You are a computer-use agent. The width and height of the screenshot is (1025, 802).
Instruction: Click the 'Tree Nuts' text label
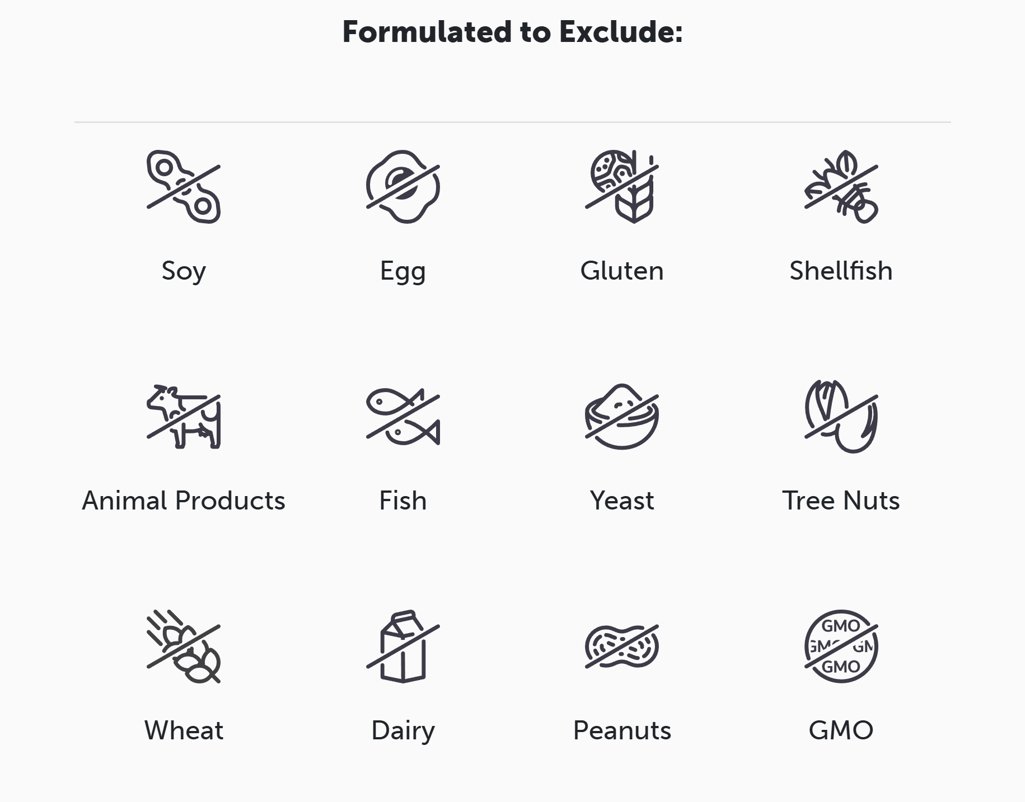[841, 501]
